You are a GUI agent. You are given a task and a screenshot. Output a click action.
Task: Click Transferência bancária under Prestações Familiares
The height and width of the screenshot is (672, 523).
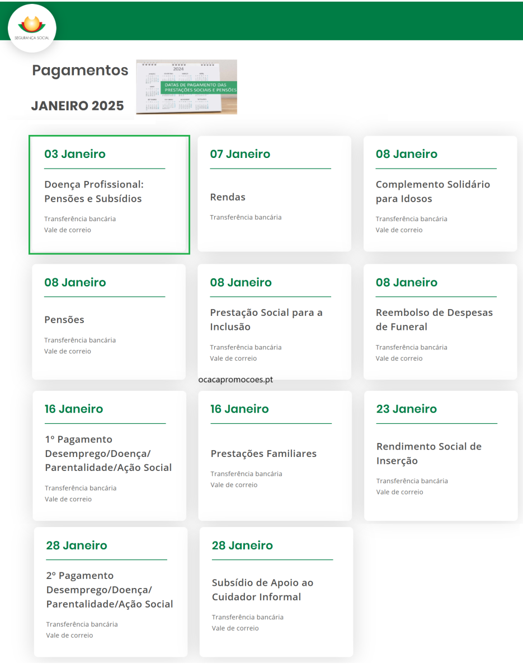pos(246,474)
